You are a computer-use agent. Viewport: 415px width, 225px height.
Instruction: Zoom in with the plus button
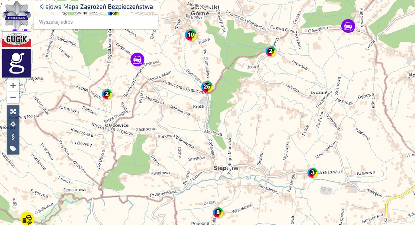13,85
